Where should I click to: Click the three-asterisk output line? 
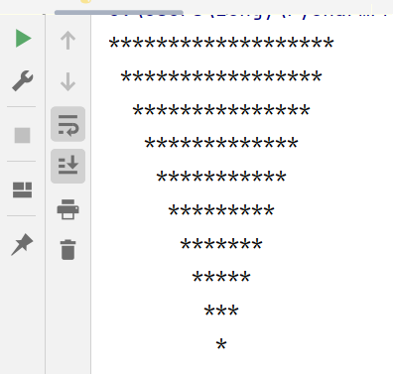click(x=221, y=312)
